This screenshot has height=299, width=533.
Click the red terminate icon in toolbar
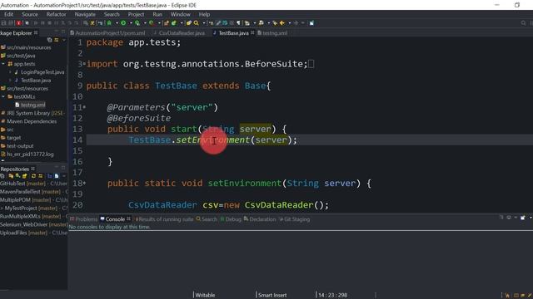[x=18, y=23]
